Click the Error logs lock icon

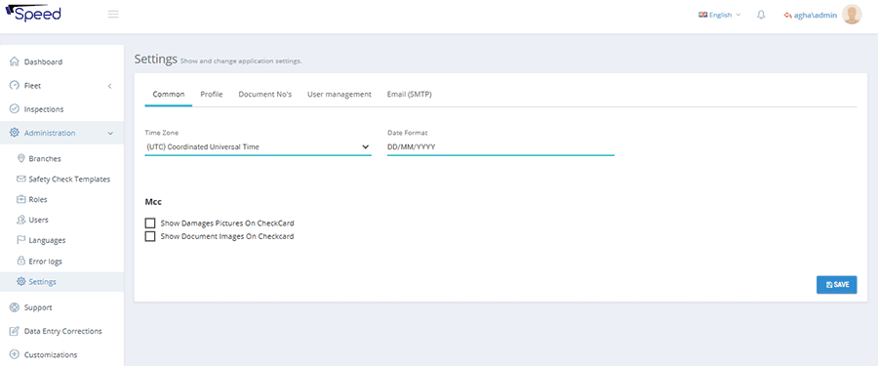click(21, 262)
